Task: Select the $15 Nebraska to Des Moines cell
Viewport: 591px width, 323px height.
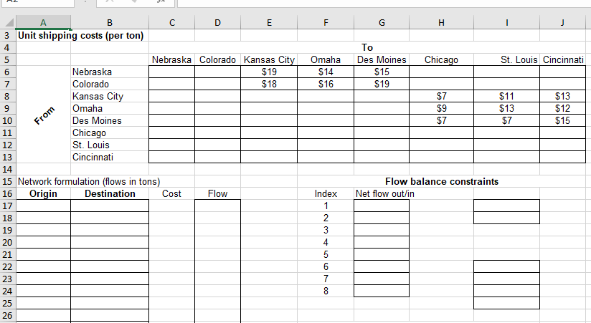Action: click(382, 72)
